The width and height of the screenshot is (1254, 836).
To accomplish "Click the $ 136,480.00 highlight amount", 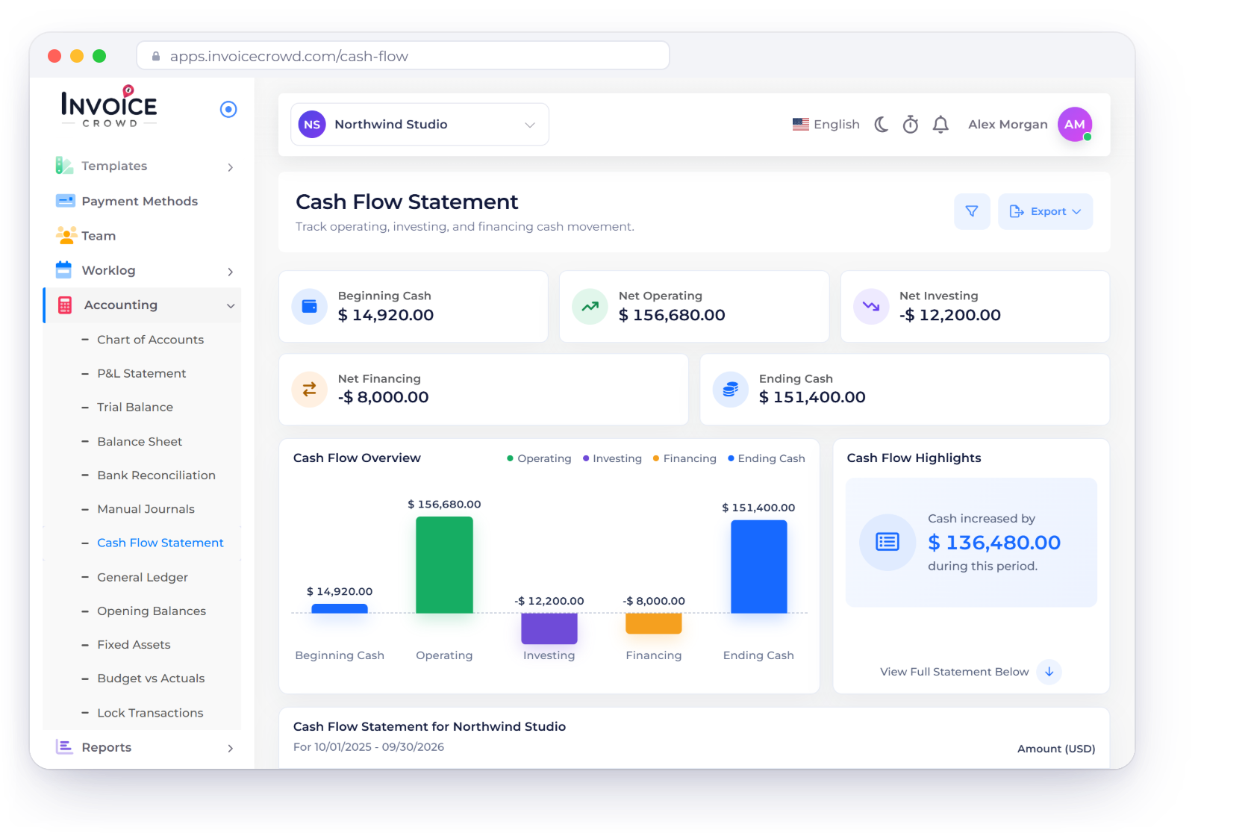I will 994,543.
